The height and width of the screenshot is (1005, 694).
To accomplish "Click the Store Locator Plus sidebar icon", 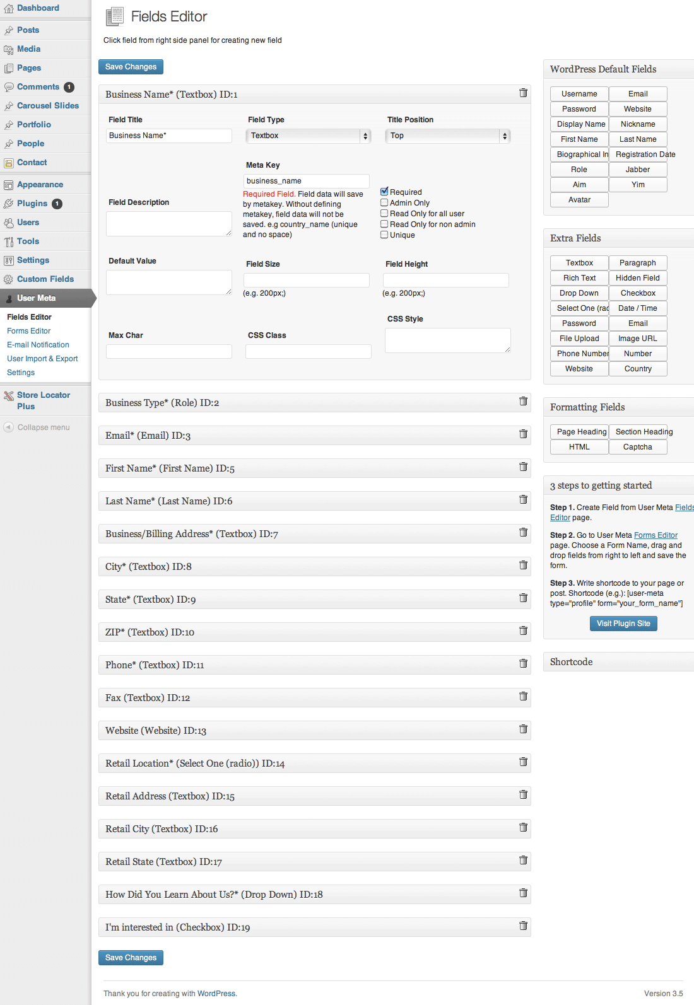I will (8, 396).
